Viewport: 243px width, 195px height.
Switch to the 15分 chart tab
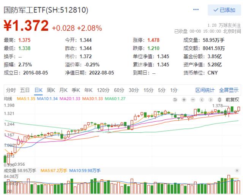coord(148,90)
